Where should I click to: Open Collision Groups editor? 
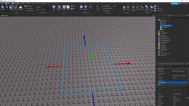147,8
